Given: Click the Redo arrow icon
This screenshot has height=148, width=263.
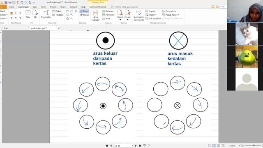Looking at the screenshot, I should (x=26, y=2).
